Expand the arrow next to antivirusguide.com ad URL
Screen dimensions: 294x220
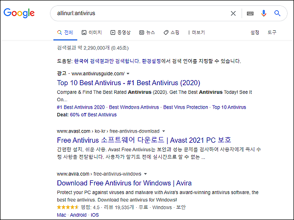(128, 74)
